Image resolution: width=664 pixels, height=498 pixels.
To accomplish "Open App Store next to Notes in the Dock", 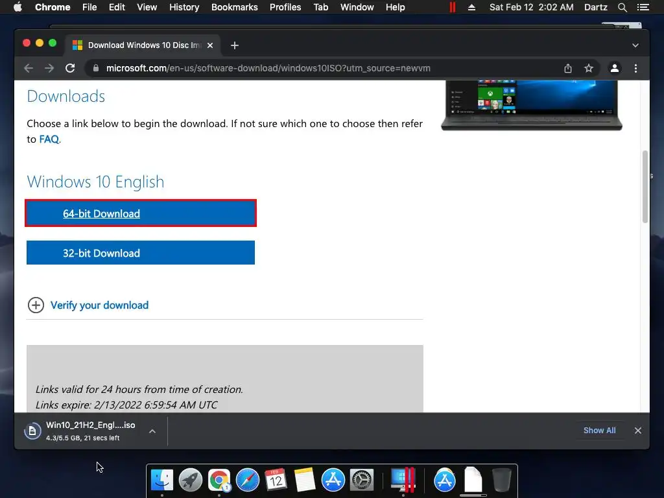I will [x=333, y=480].
